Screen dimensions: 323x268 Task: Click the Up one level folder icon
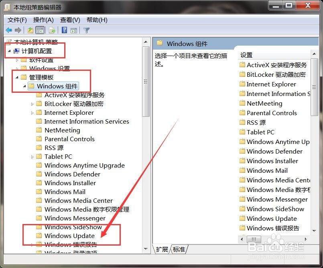pyautogui.click(x=30, y=30)
